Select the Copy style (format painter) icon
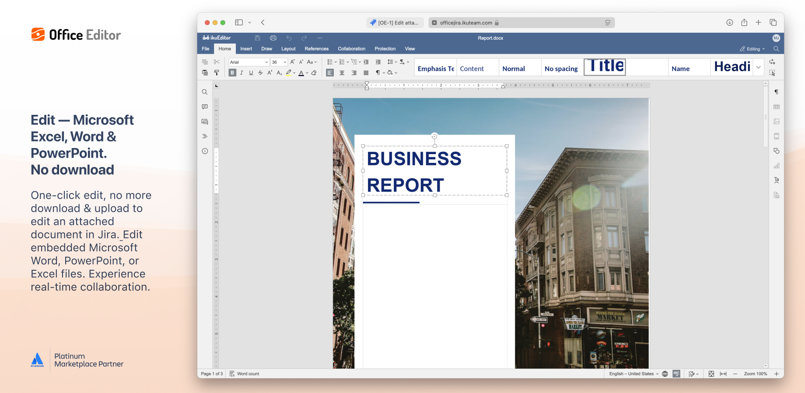 (217, 72)
